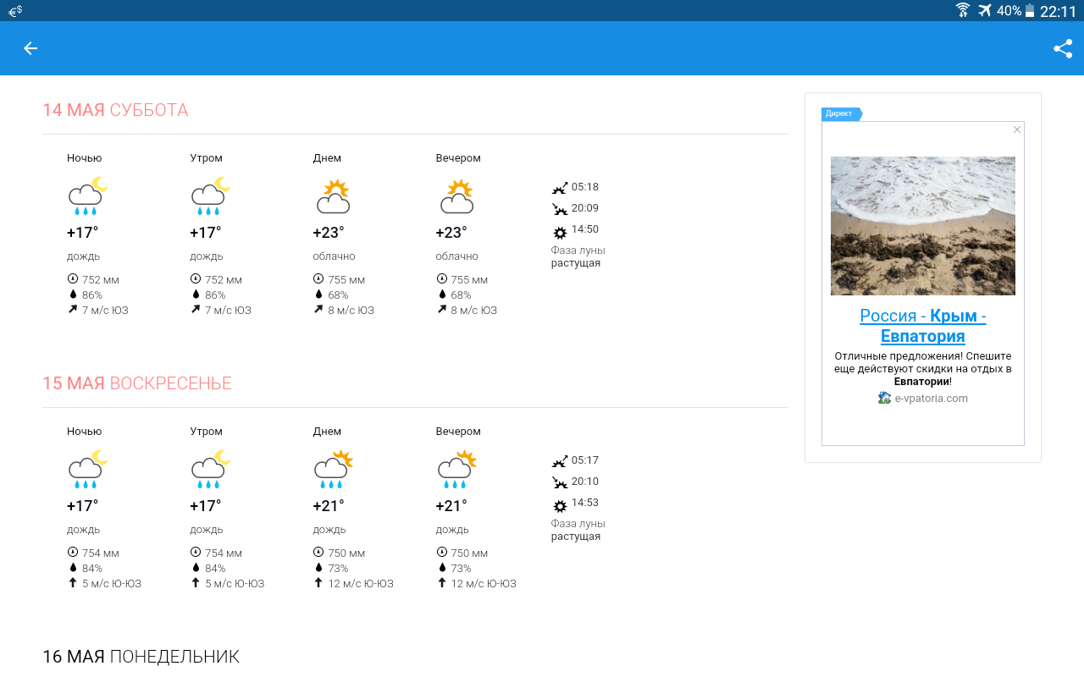Tap 15 May Утром rain icon

[x=210, y=470]
